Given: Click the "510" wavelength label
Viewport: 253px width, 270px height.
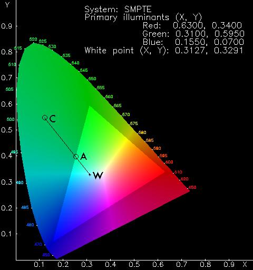Looking at the screenshot, I should point(12,64).
